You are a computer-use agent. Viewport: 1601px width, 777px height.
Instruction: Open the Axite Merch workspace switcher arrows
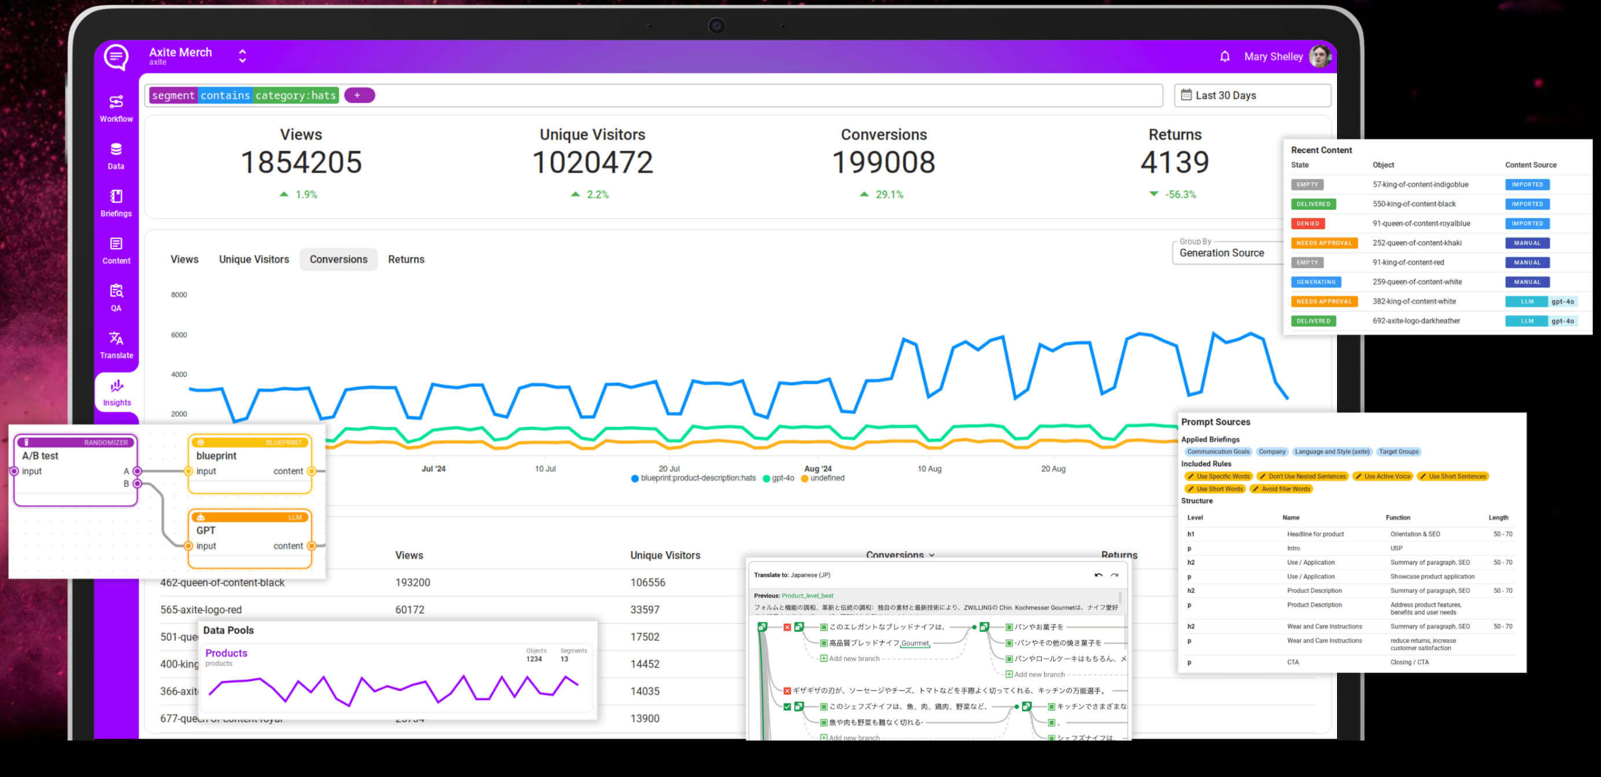pyautogui.click(x=243, y=57)
